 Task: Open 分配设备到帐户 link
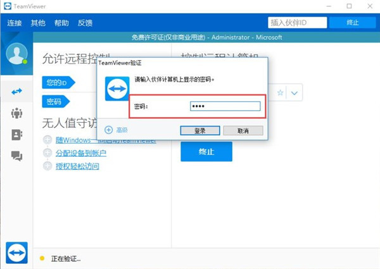(x=81, y=153)
